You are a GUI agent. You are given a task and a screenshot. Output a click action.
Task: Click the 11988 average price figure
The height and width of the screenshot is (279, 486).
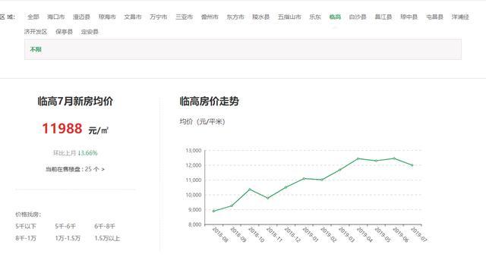click(62, 129)
